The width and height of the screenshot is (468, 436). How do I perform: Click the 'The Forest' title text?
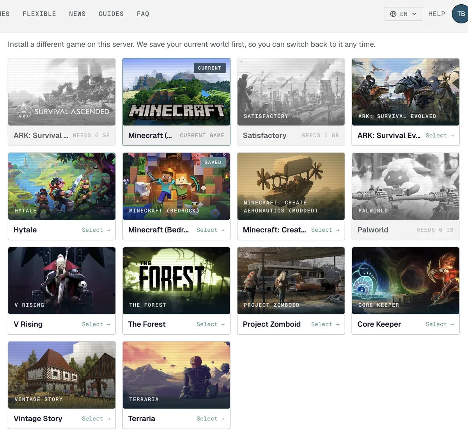(x=147, y=324)
